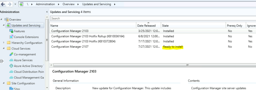This screenshot has height=90, width=256.
Task: Open Features in the tree
Action: [x=19, y=31]
